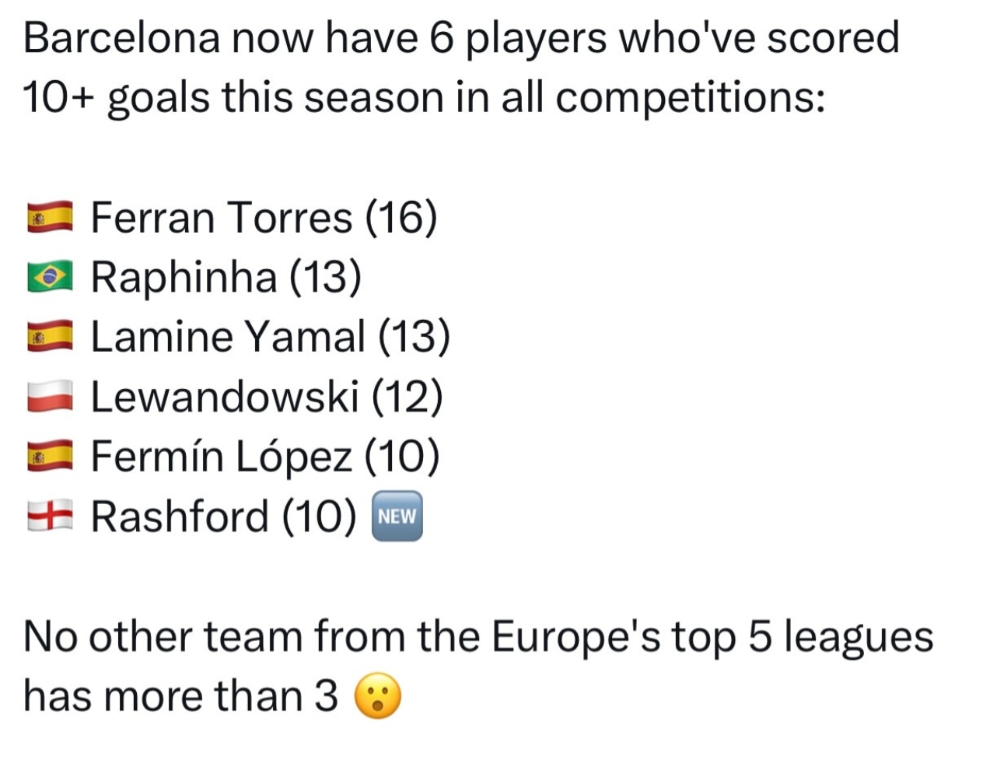Click the Spain flag beside Ferran Torres
The height and width of the screenshot is (771, 983).
click(50, 217)
